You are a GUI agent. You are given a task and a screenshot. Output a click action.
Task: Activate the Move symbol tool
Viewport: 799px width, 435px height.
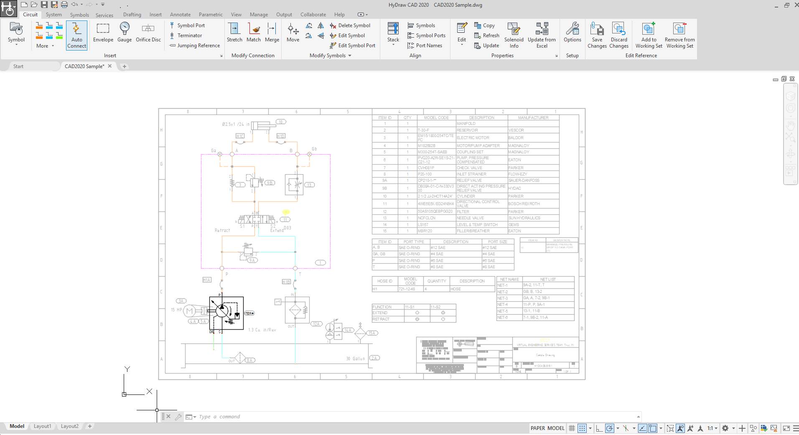pos(293,33)
